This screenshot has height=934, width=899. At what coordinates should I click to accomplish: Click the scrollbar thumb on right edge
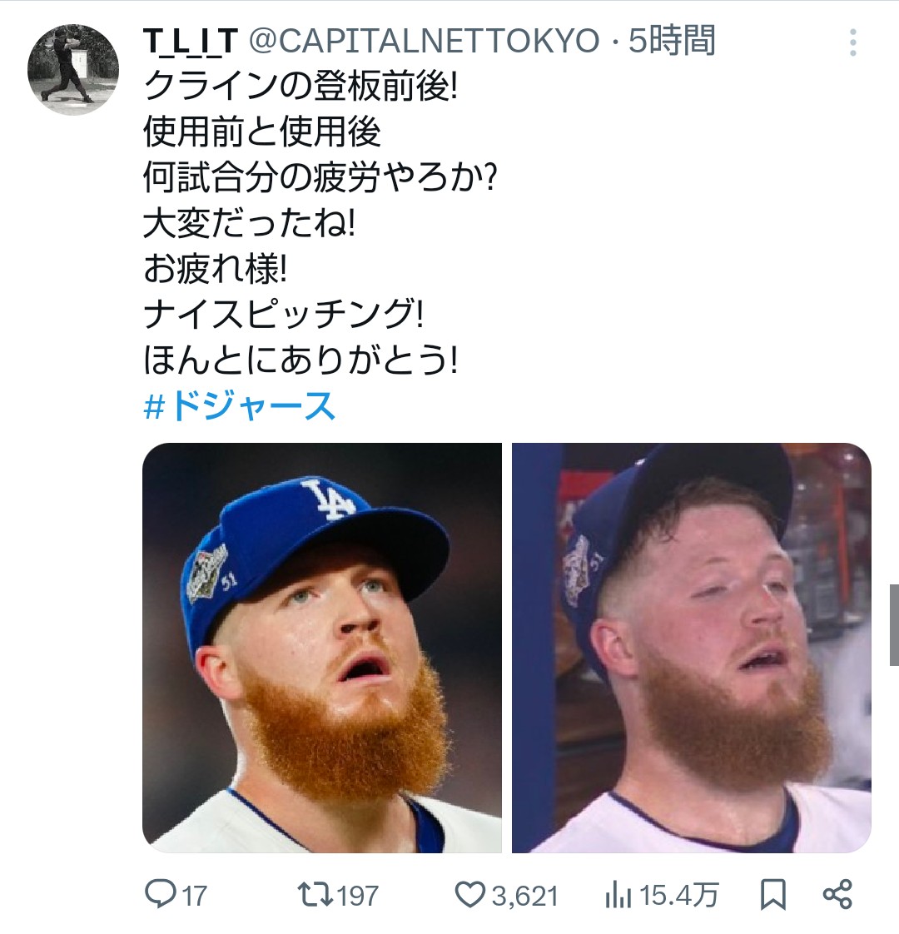tap(894, 624)
